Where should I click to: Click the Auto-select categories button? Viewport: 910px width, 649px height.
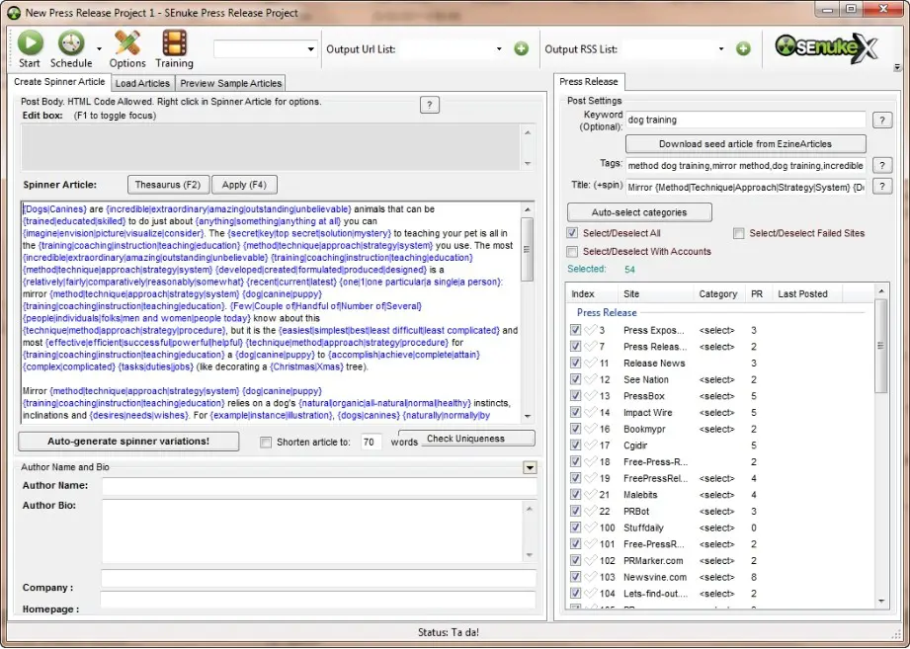tap(639, 212)
